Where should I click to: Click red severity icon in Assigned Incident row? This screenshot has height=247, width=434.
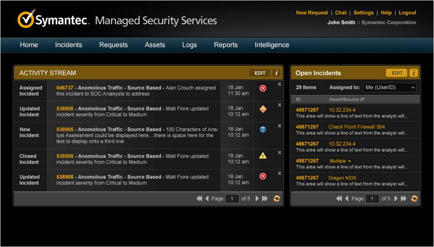263,88
